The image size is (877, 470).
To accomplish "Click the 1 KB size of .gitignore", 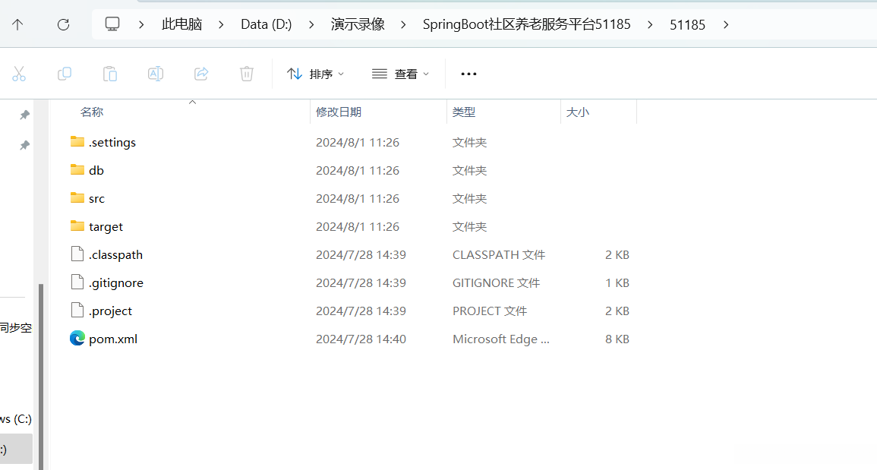I will (x=617, y=282).
